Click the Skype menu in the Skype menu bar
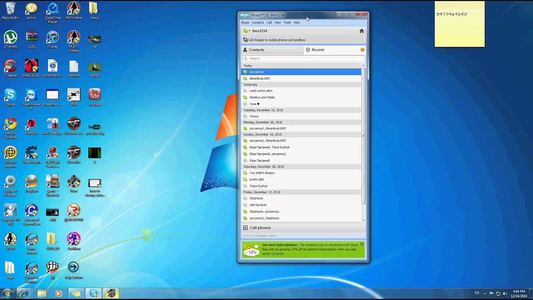This screenshot has width=533, height=300. [245, 22]
